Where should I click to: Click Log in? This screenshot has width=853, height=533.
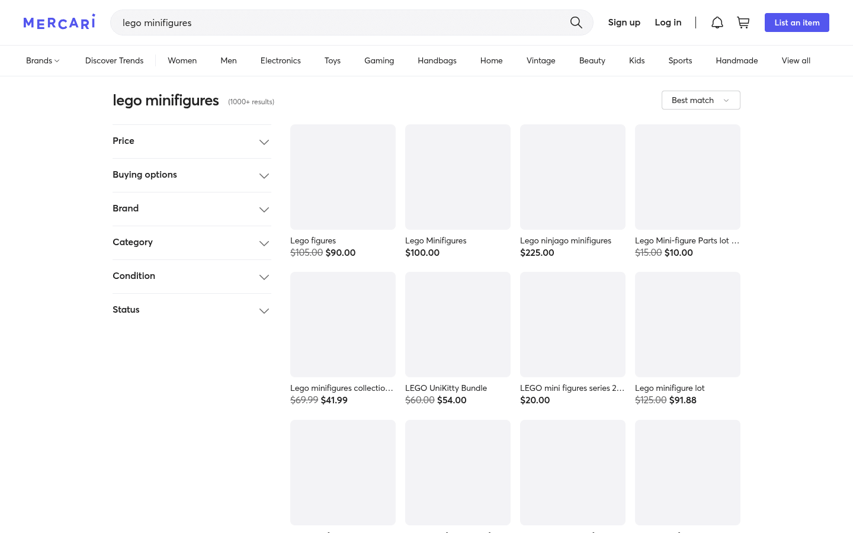pyautogui.click(x=668, y=23)
